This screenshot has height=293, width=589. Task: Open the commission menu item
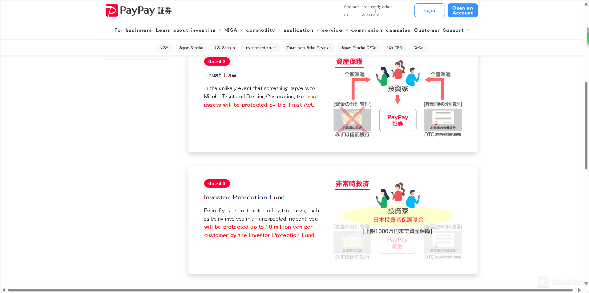[366, 30]
